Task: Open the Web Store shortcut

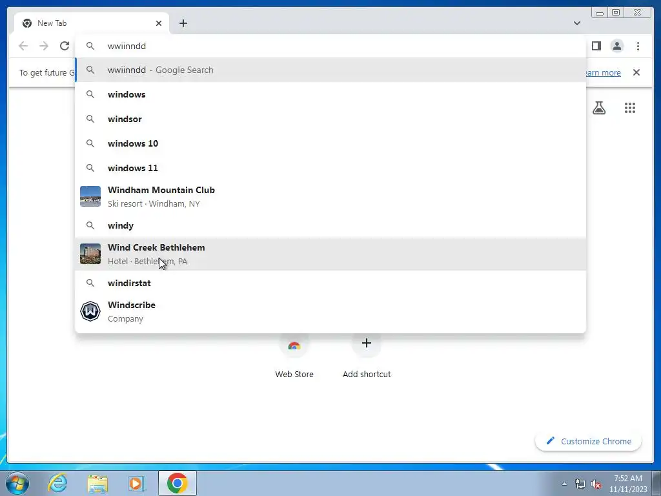Action: tap(294, 356)
